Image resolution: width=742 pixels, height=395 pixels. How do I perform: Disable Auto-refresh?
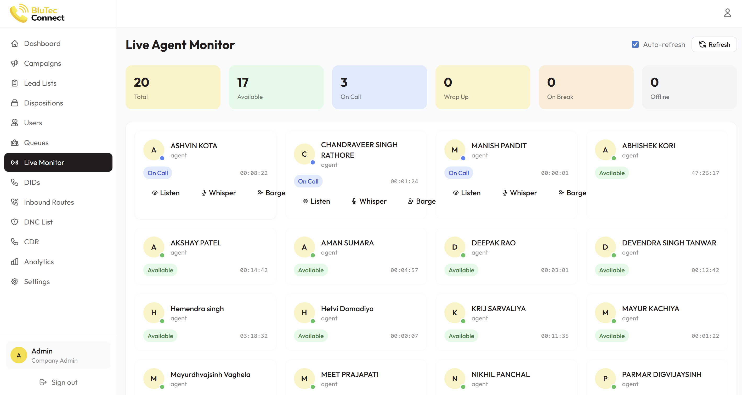point(636,44)
